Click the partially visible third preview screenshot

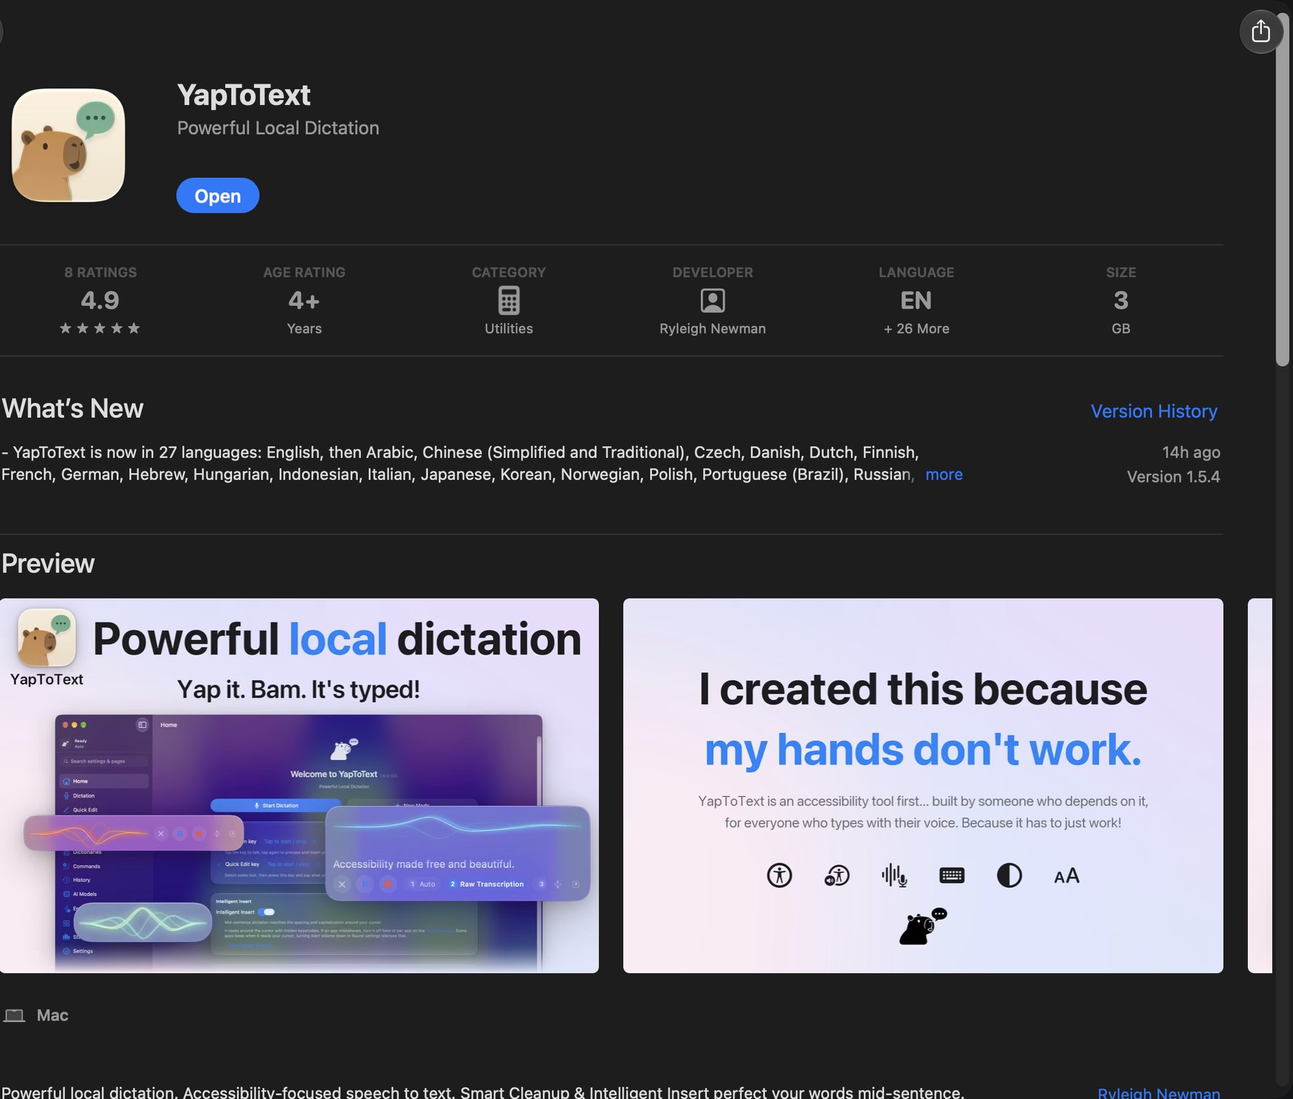1259,785
